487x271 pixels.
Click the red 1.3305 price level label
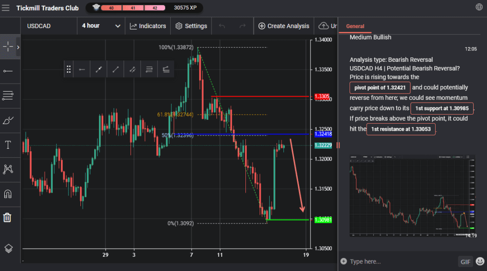322,97
